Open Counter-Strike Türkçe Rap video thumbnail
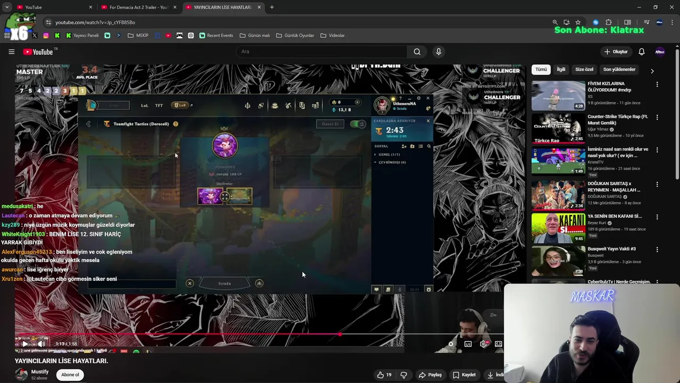The image size is (680, 383). point(558,128)
